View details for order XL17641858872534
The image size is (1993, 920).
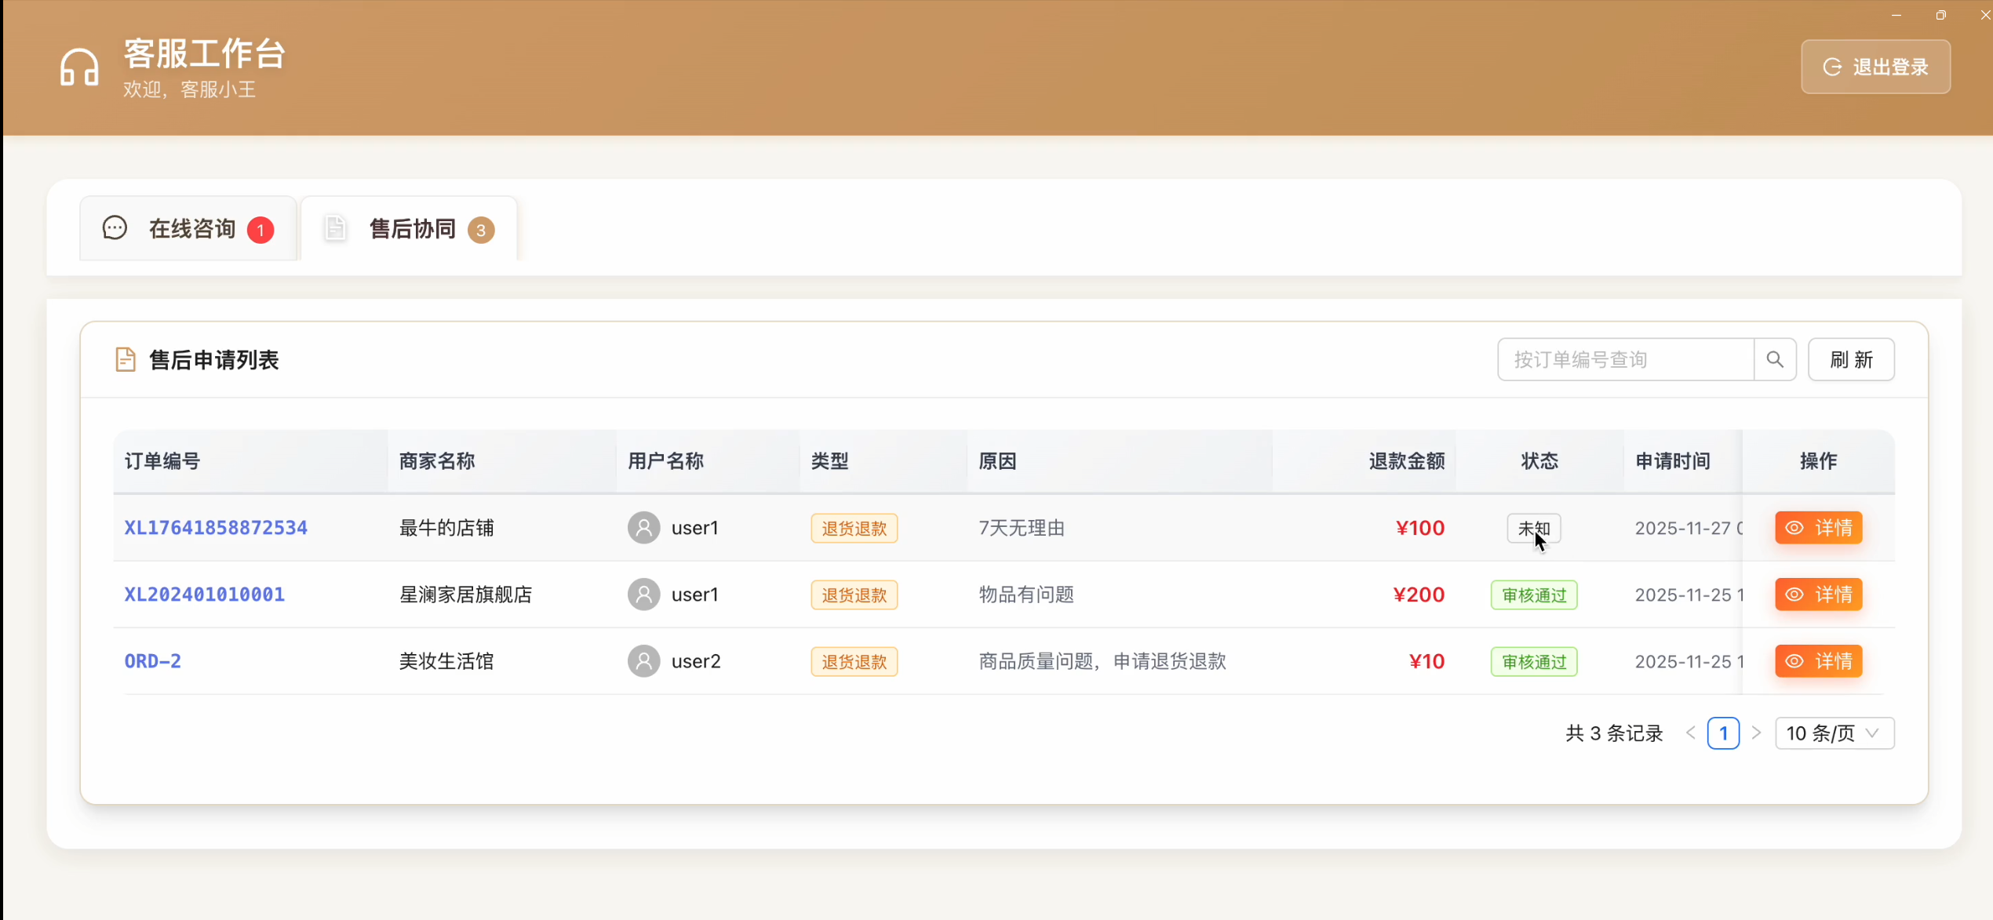(1818, 528)
